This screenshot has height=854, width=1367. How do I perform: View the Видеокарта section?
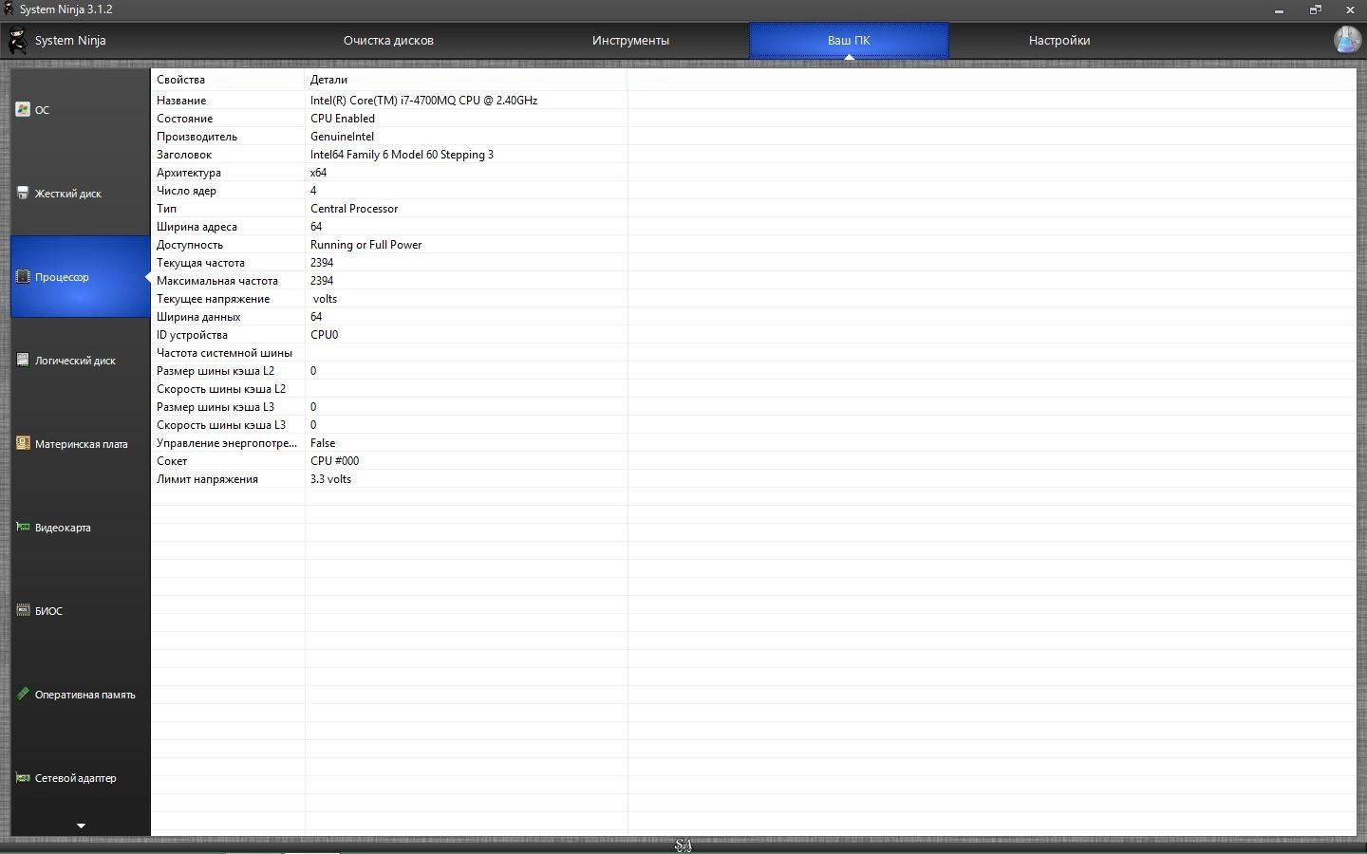pos(80,528)
